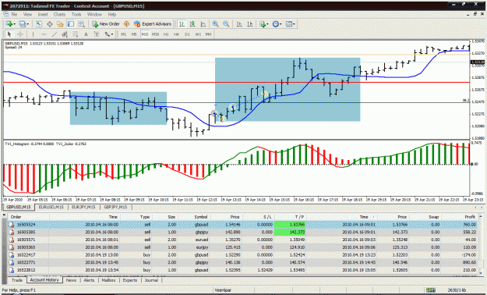Open MetaEditor via the yellow diamond icon
This screenshot has height=295, width=487.
126,24
